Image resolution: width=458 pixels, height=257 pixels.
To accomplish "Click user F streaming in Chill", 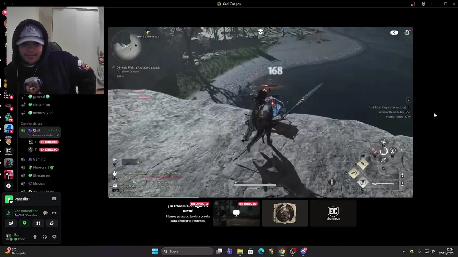I will tap(43, 150).
